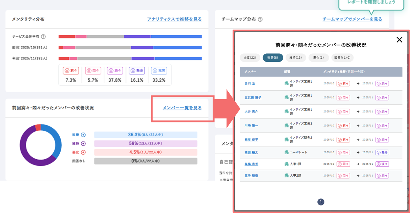Click the building icon beside コーポレート
This screenshot has height=213, width=410.
(x=286, y=152)
